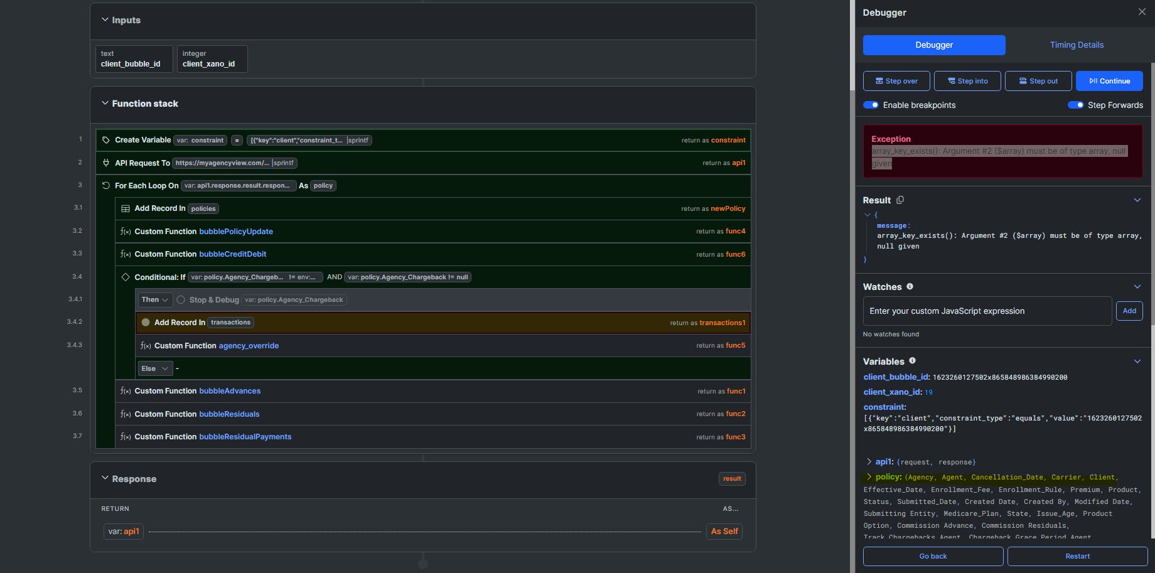Add the custom watch expression
This screenshot has height=573, width=1155.
[x=1129, y=311]
